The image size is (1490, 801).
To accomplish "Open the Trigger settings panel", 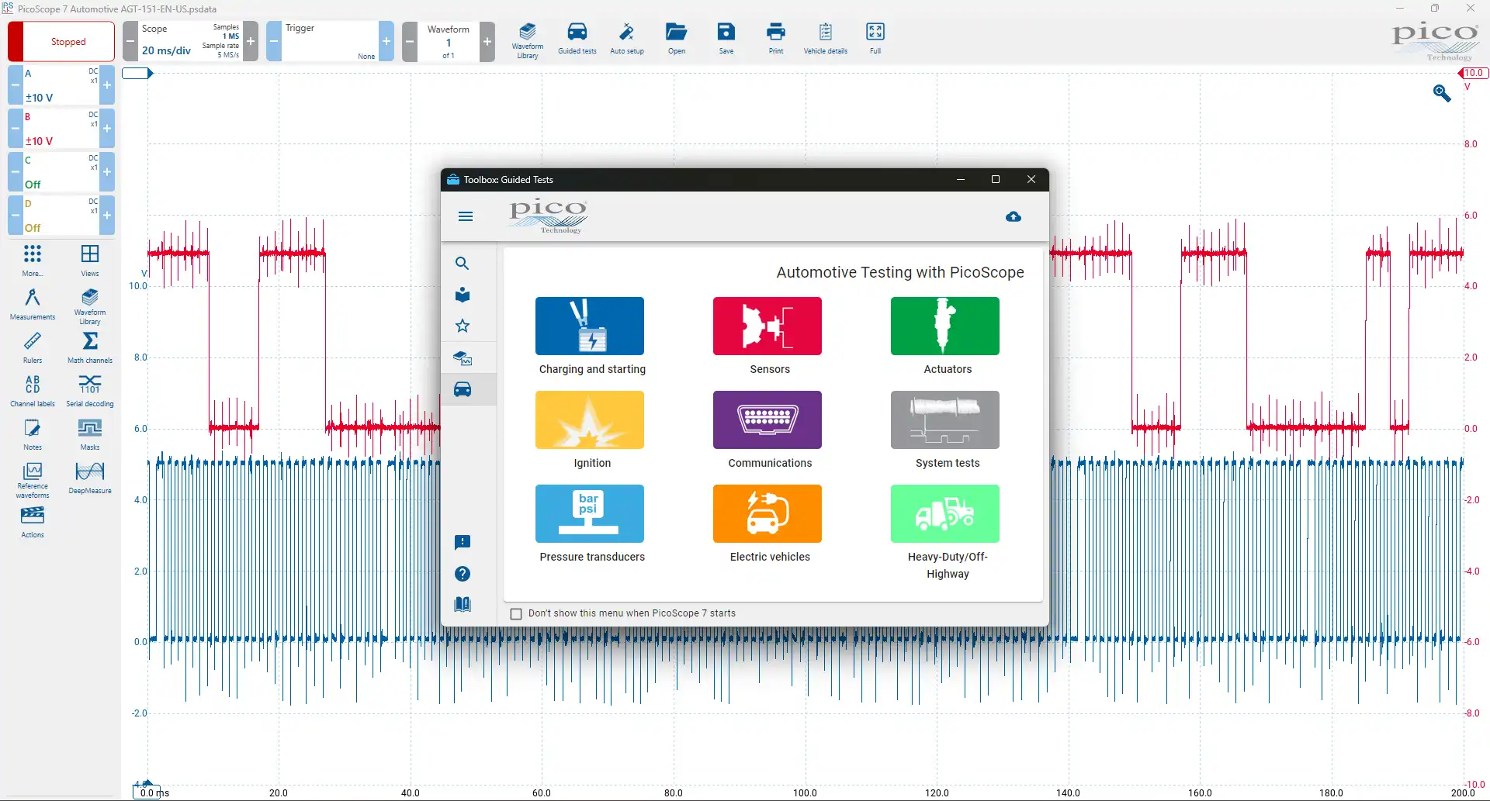I will (x=330, y=41).
